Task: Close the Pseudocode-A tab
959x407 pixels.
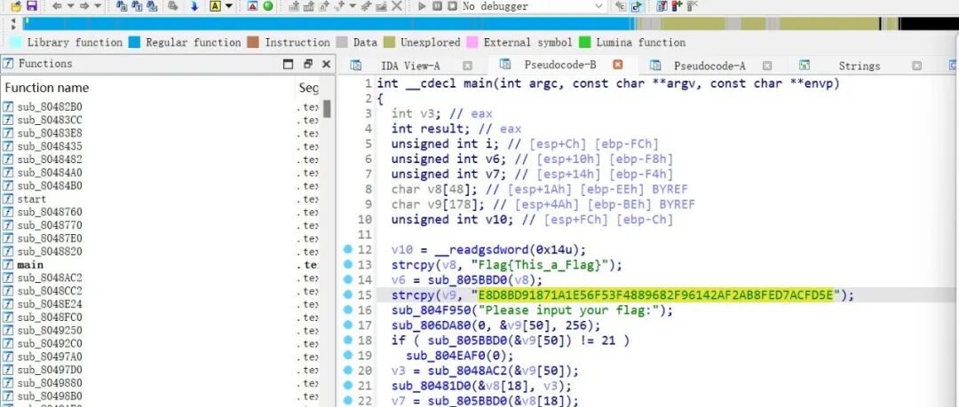Action: 767,66
